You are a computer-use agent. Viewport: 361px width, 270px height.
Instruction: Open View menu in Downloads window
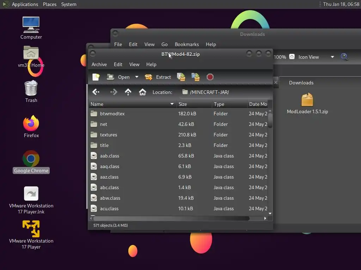pos(149,44)
